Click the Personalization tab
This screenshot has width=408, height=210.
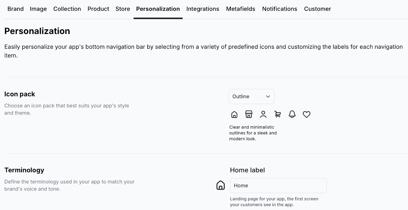tap(158, 9)
